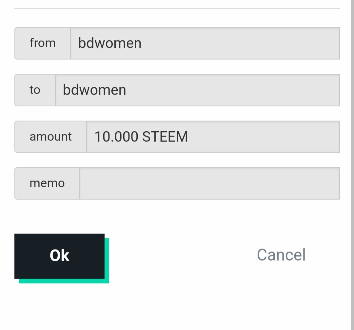Focus the empty area right of 10.000 STEEM

click(x=264, y=137)
